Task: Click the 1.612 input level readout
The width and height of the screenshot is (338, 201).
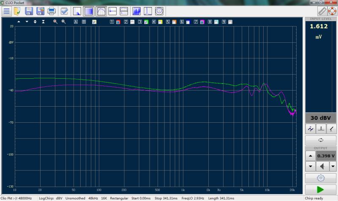Action: [319, 26]
